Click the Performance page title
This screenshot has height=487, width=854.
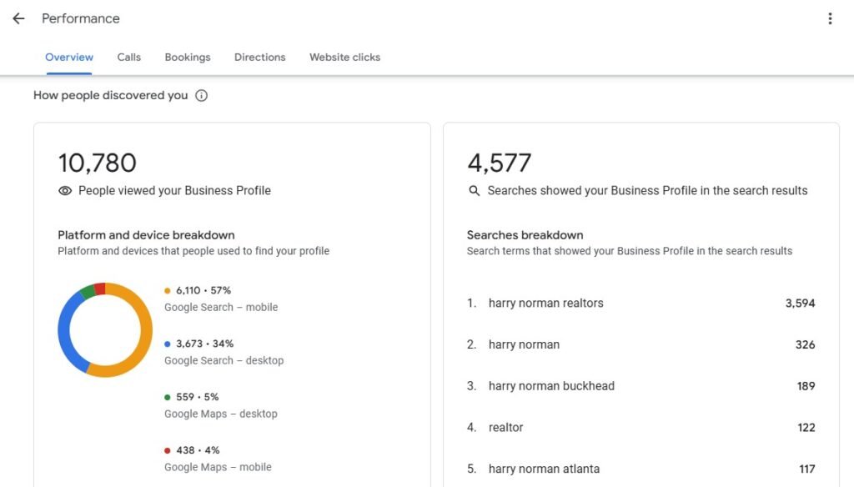click(x=81, y=18)
